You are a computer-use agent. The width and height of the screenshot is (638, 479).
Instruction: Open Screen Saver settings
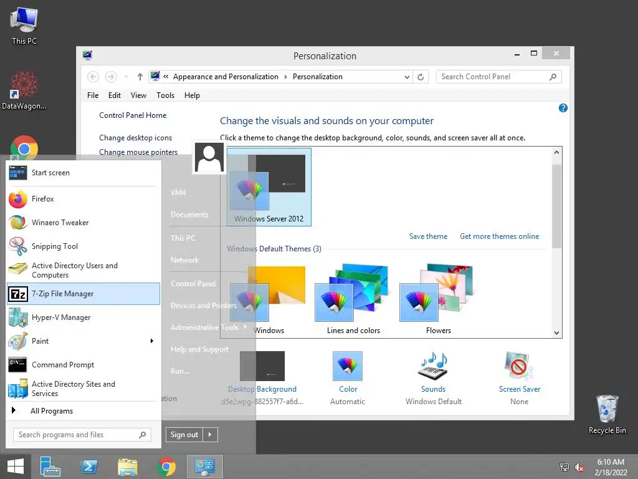[519, 377]
